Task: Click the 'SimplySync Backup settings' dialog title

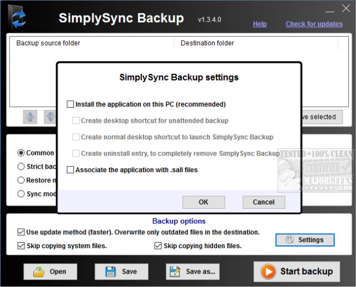Action: click(x=179, y=77)
